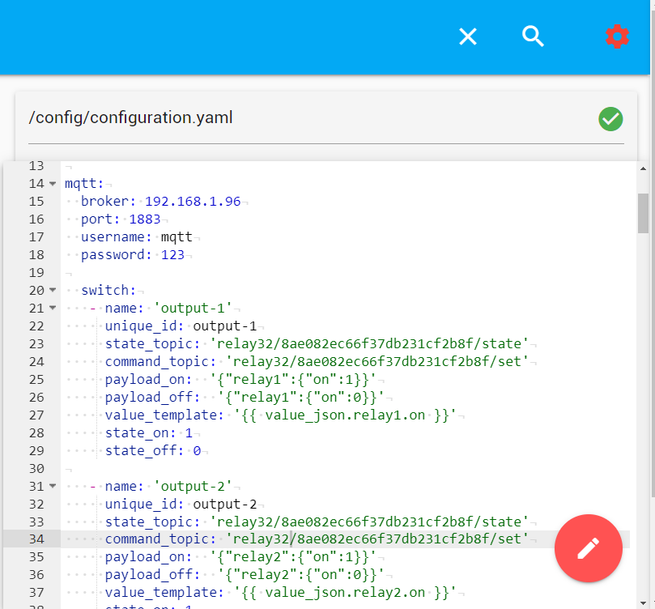The width and height of the screenshot is (655, 609).
Task: Click the green checkmark status icon
Action: coord(610,119)
